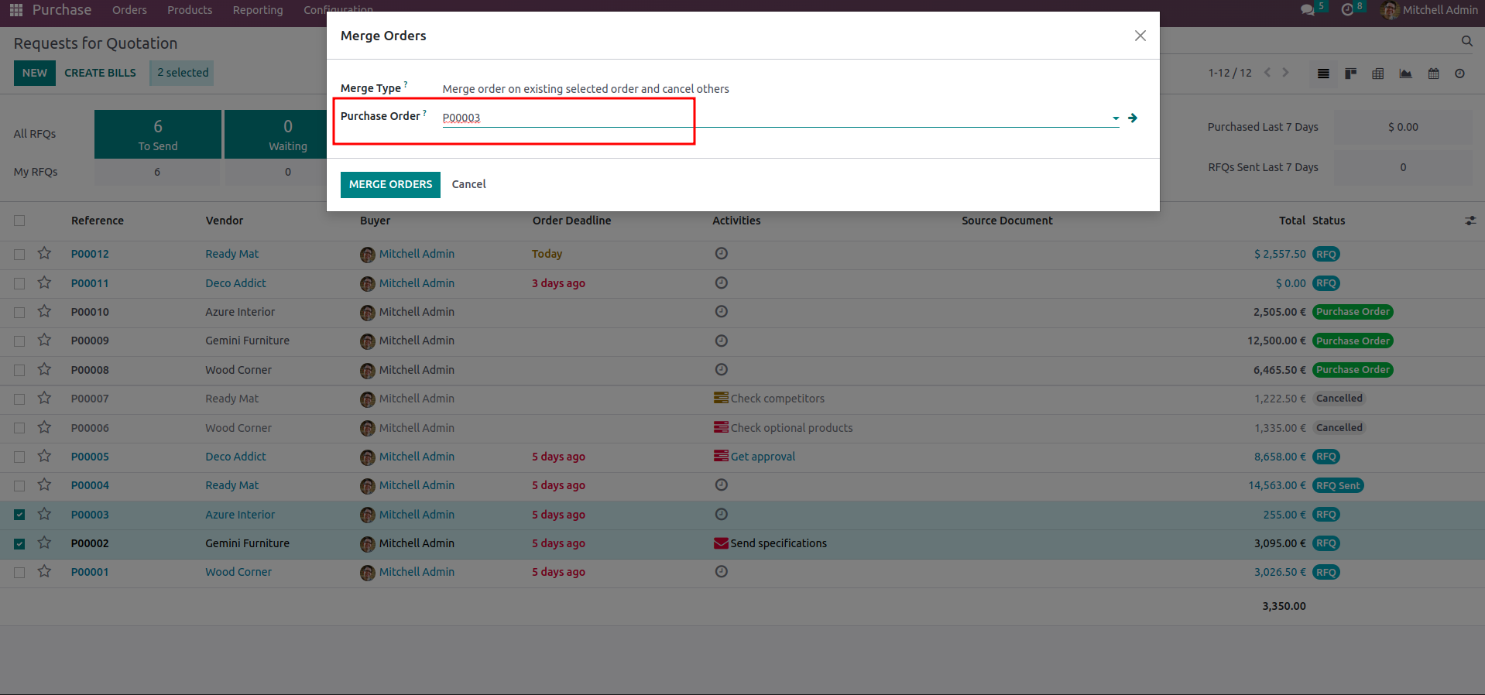Star the P00005 order as favorite

click(x=44, y=456)
